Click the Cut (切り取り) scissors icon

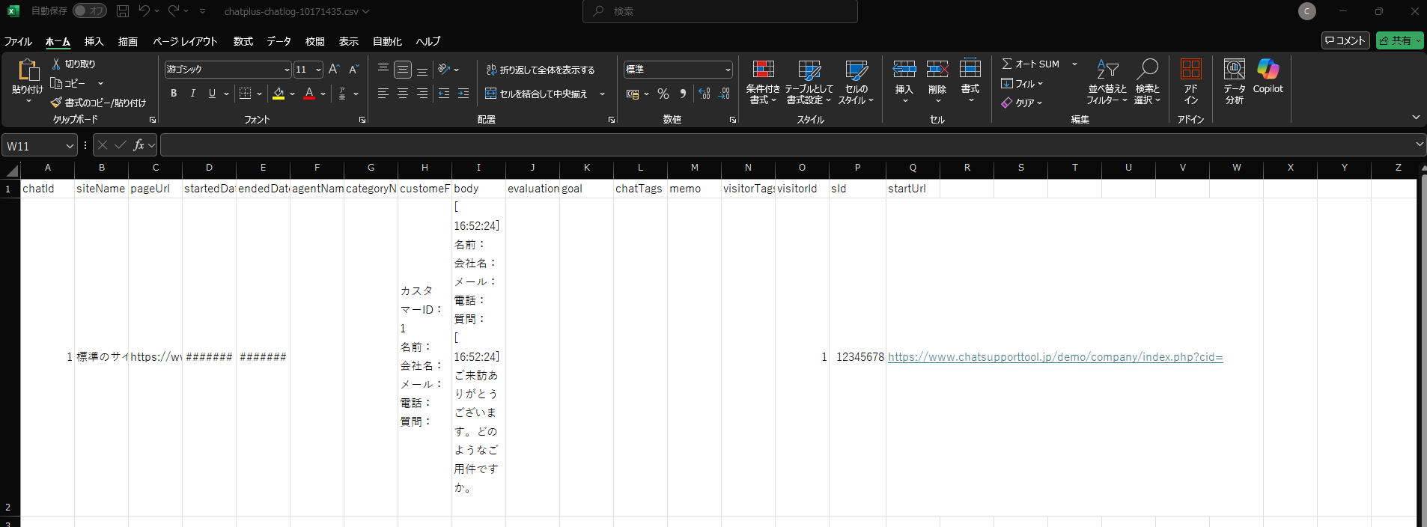click(x=56, y=64)
